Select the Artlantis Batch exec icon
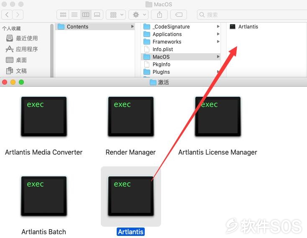The image size is (307, 238). click(x=44, y=196)
